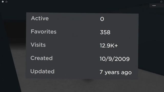Viewport: 164px width, 92px height.
Task: Click the dark wall left of panel
Action: pos(13,31)
